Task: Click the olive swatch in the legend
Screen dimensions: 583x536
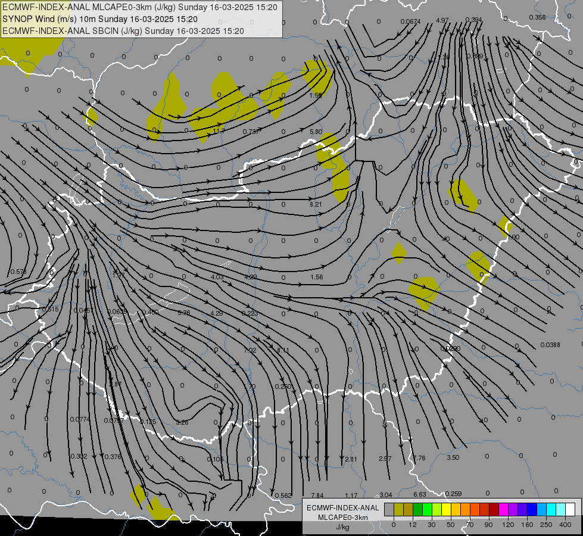Action: pos(398,509)
